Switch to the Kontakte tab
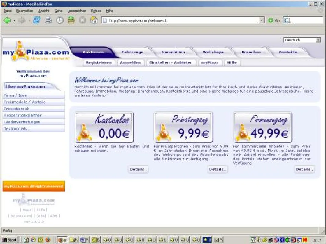Screen dimensions: 326x244 coord(288,52)
